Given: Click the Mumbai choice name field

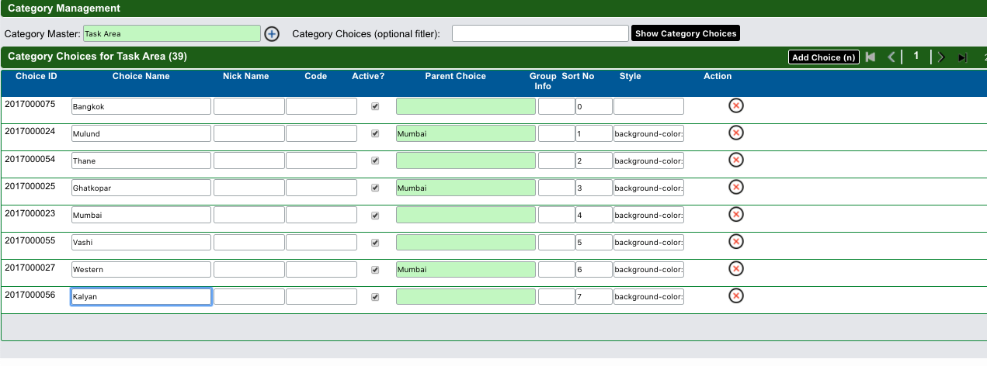Looking at the screenshot, I should point(141,215).
